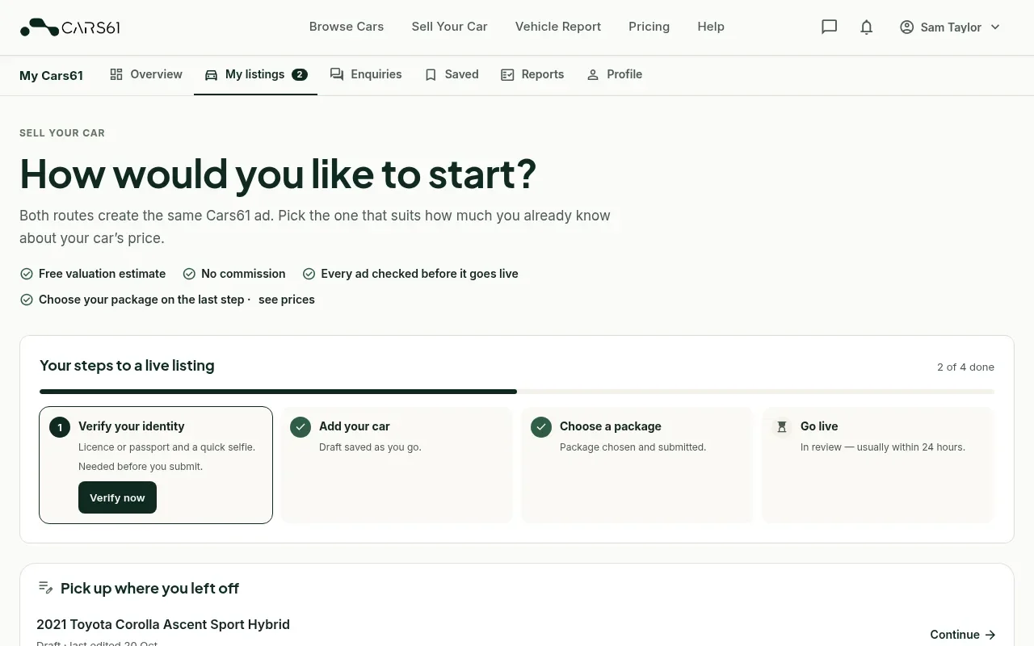Click the Profile person icon

pos(593,75)
